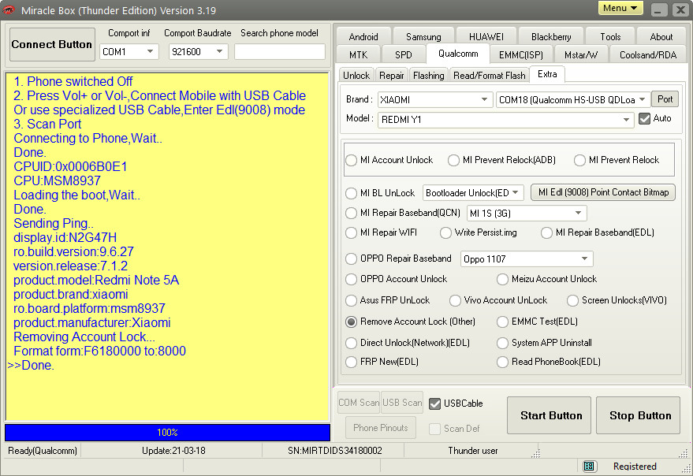Select OPPO Account Unlock radio option

(352, 279)
